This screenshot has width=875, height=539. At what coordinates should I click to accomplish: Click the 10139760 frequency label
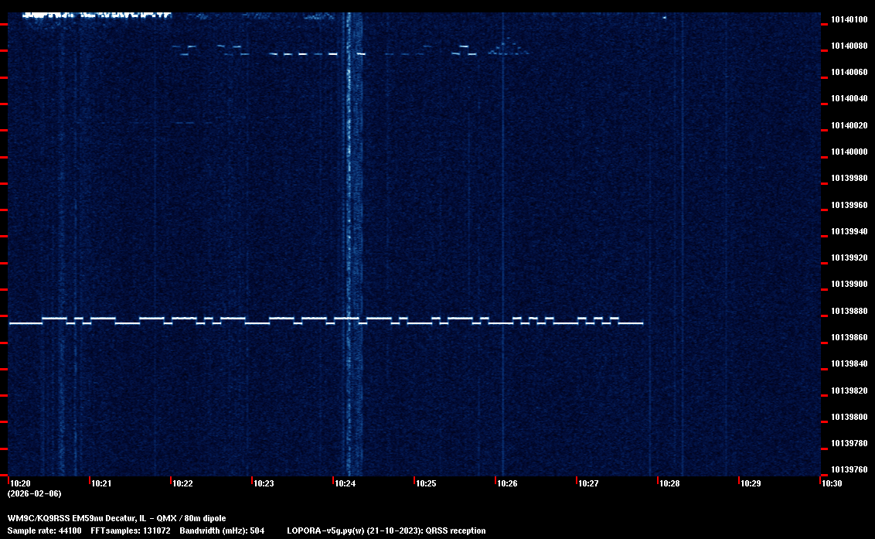pyautogui.click(x=848, y=469)
